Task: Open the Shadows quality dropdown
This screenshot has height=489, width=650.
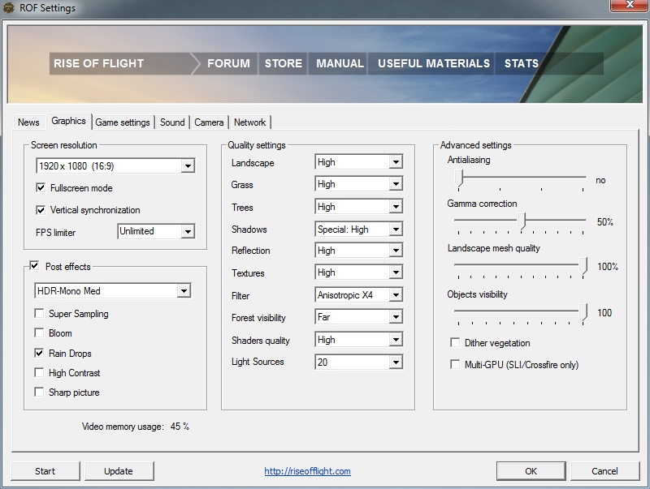Action: click(358, 229)
